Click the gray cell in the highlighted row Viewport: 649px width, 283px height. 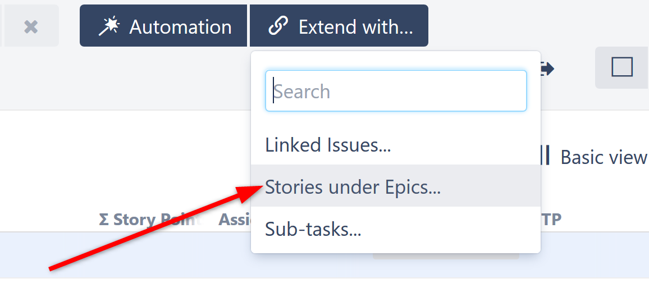pos(446,257)
